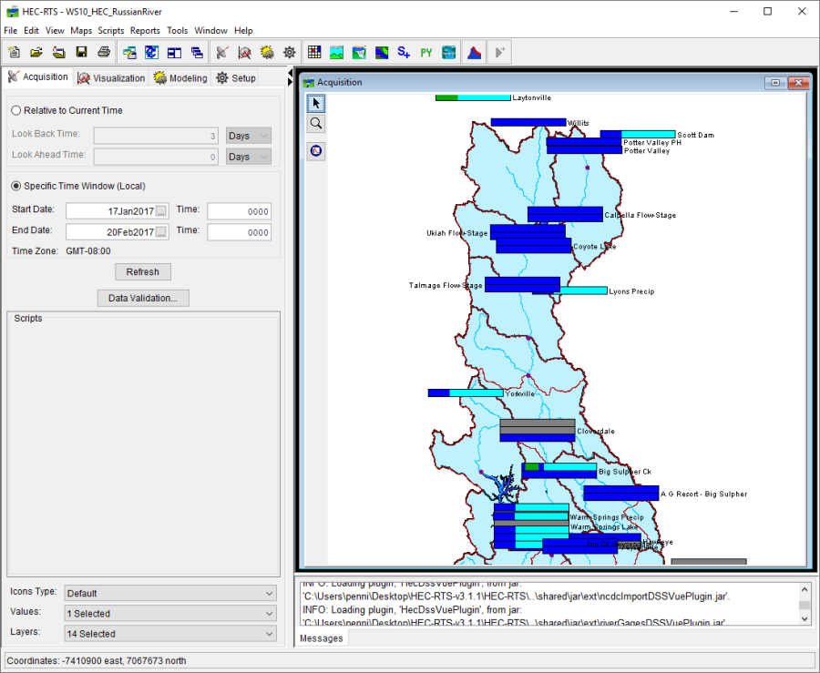820x673 pixels.
Task: Expand the Values dropdown
Action: [x=170, y=614]
